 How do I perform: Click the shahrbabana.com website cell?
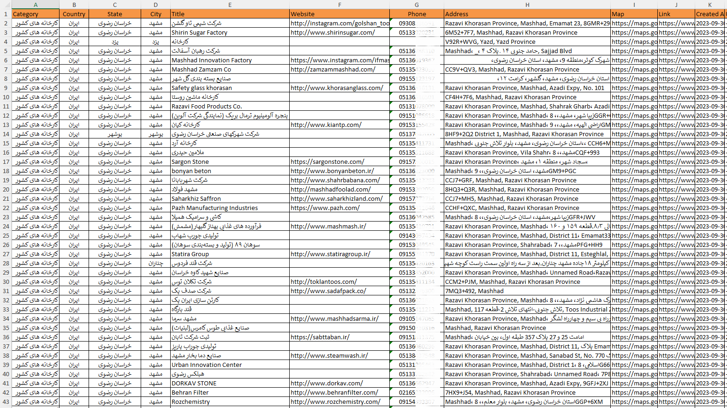(340, 180)
